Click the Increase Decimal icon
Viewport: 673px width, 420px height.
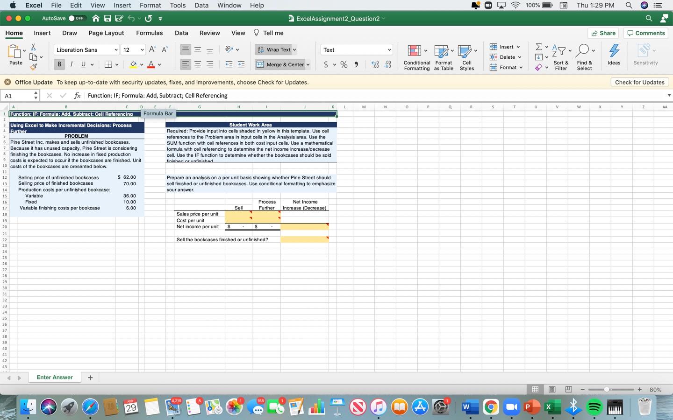(375, 64)
